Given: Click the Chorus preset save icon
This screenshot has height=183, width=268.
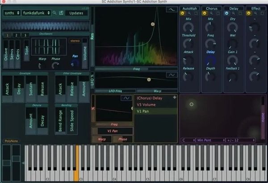Looking at the screenshot, I should point(218,13).
